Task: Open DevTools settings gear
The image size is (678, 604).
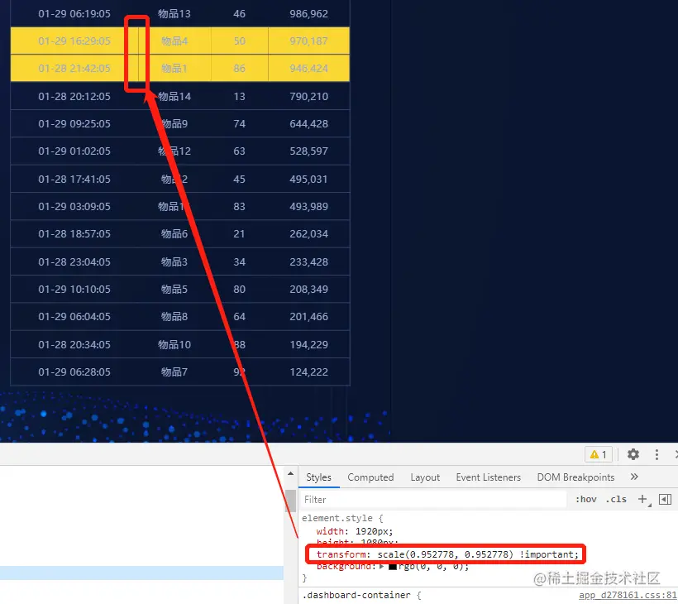Action: pyautogui.click(x=633, y=454)
